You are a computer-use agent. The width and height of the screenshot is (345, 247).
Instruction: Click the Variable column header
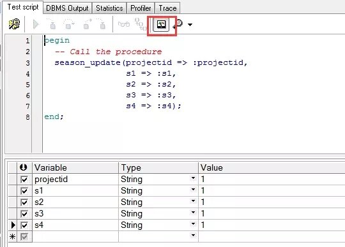(x=75, y=168)
